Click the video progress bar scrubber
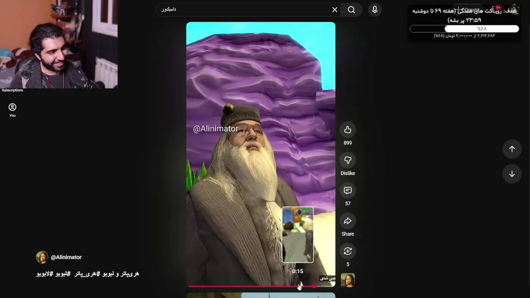 (x=314, y=286)
